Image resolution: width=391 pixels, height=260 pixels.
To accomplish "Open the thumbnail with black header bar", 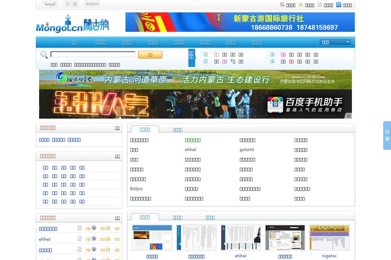I will (x=285, y=238).
